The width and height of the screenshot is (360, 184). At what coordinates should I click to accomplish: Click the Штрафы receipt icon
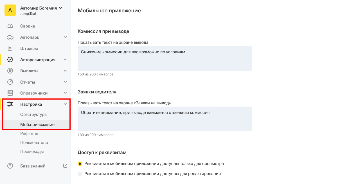[10, 49]
